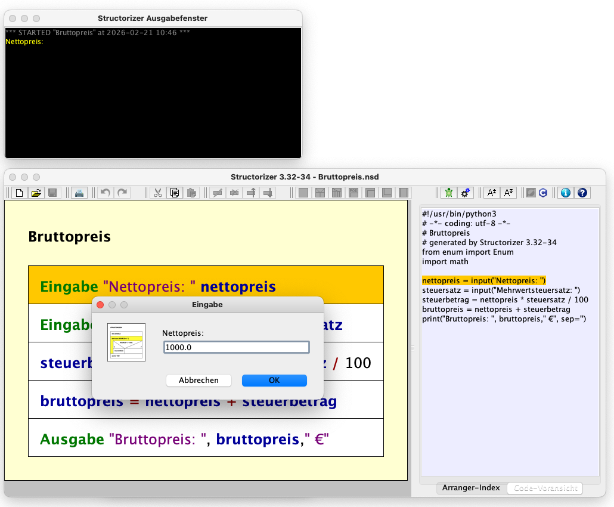The height and width of the screenshot is (507, 614).
Task: Move the element down with the arrow icon
Action: [x=268, y=193]
